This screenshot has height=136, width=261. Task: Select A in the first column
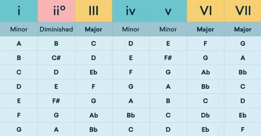(19, 43)
